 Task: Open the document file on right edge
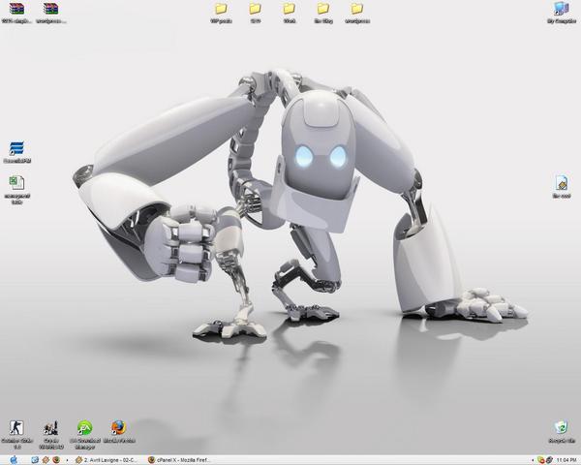point(562,187)
